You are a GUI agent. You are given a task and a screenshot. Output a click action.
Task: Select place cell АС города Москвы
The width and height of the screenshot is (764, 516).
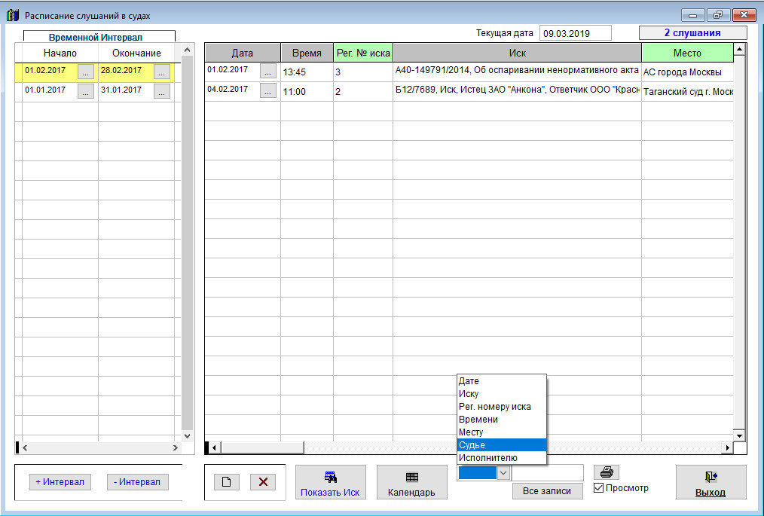(687, 72)
